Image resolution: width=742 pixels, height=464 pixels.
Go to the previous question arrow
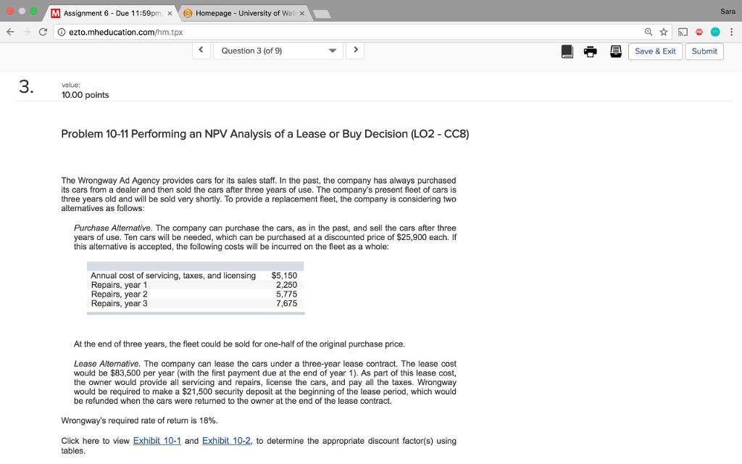[x=201, y=50]
